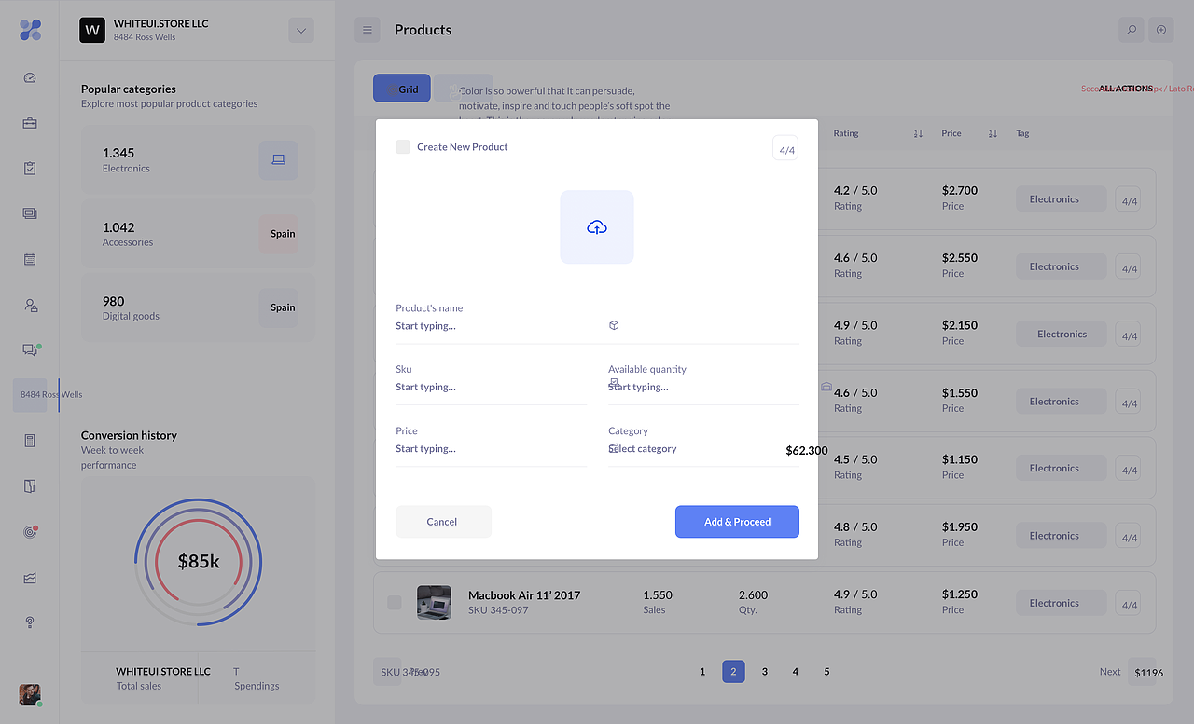Image resolution: width=1194 pixels, height=724 pixels.
Task: Click the Total sales label
Action: pyautogui.click(x=139, y=686)
